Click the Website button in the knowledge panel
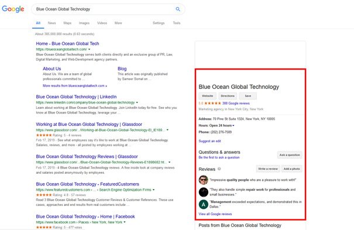The height and width of the screenshot is (230, 354). click(208, 96)
